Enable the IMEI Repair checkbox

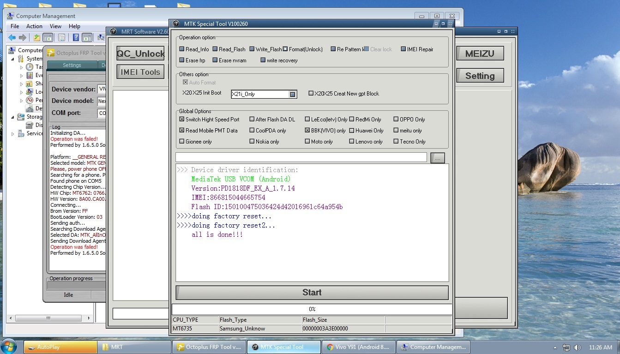coord(403,49)
